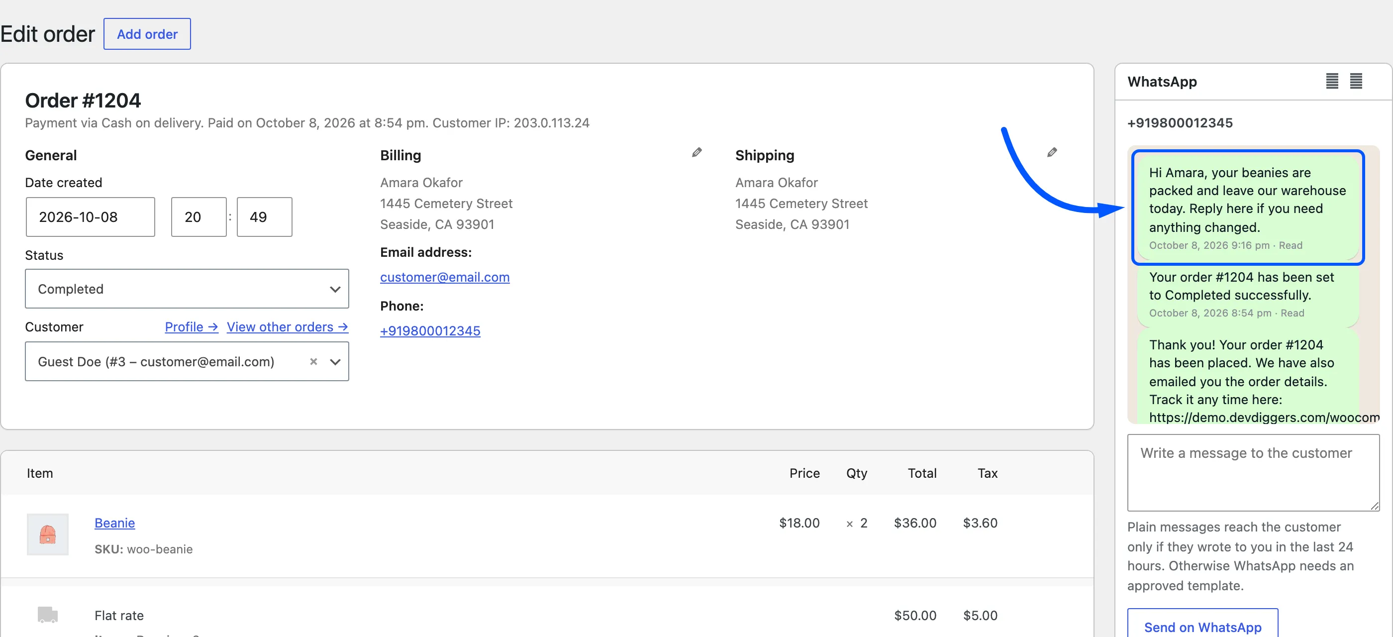The height and width of the screenshot is (637, 1393).
Task: Edit shipping address with pencil icon
Action: [x=1052, y=152]
